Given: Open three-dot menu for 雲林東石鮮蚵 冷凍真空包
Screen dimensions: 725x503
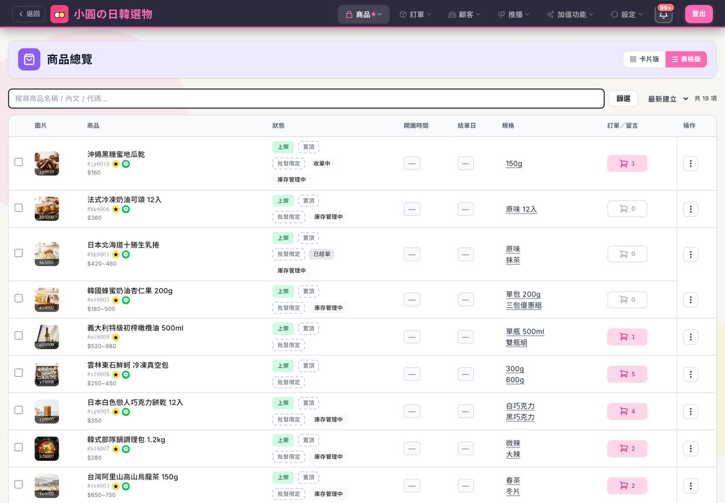Looking at the screenshot, I should pyautogui.click(x=691, y=374).
